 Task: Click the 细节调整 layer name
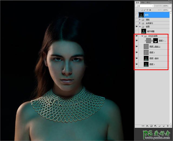click(151, 31)
